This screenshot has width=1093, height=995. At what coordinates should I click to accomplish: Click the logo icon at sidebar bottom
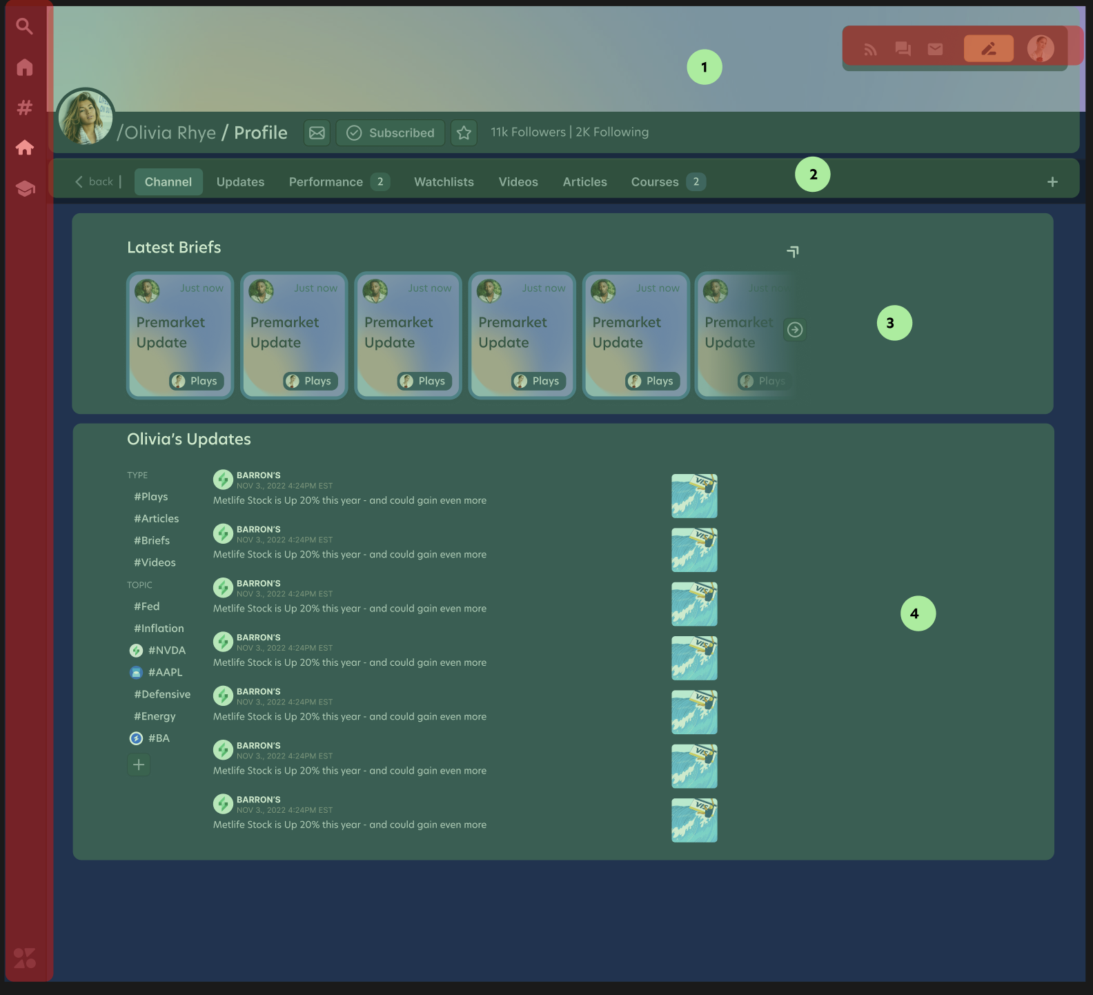point(25,958)
